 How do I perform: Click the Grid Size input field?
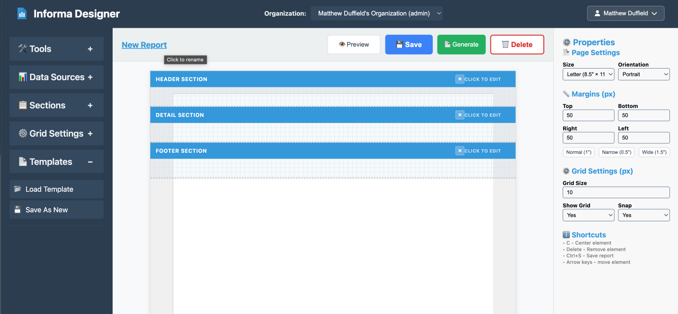(616, 192)
